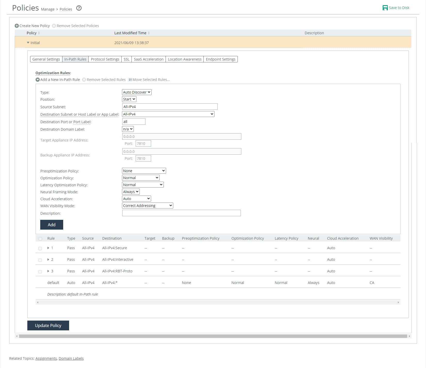Switch to the General Settings tab
The height and width of the screenshot is (368, 426).
click(46, 59)
